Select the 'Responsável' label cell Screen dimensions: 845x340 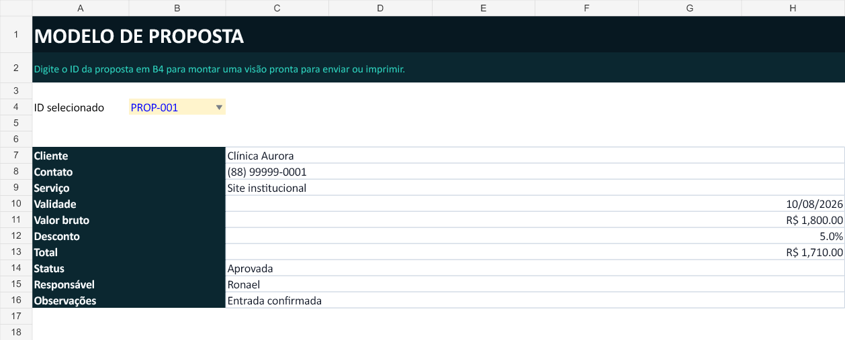pos(129,284)
